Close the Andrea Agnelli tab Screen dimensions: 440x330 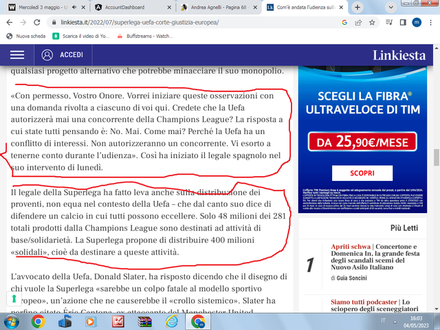255,8
